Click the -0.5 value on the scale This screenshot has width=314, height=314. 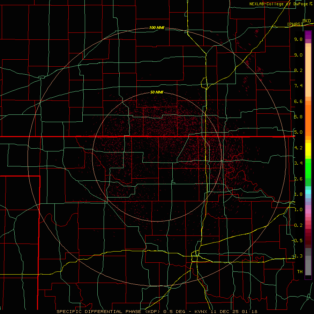pos(297,241)
